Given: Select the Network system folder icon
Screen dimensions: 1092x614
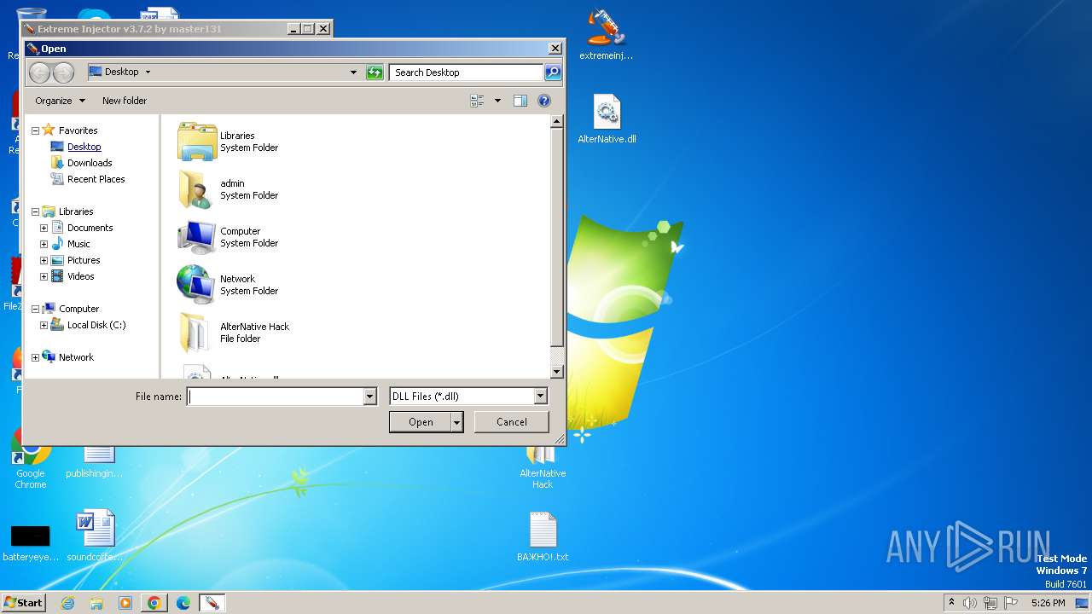Looking at the screenshot, I should (196, 285).
